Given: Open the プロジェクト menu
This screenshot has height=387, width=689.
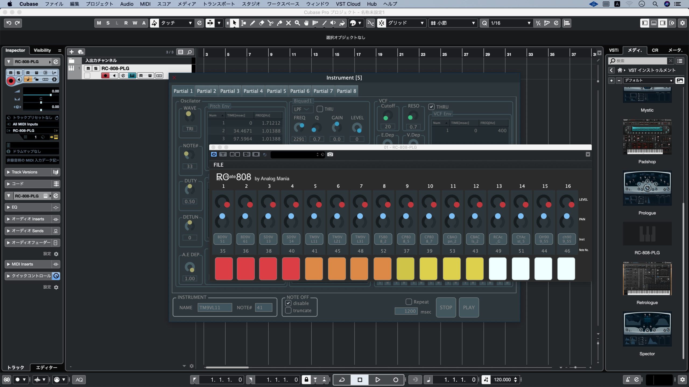Looking at the screenshot, I should coord(99,4).
